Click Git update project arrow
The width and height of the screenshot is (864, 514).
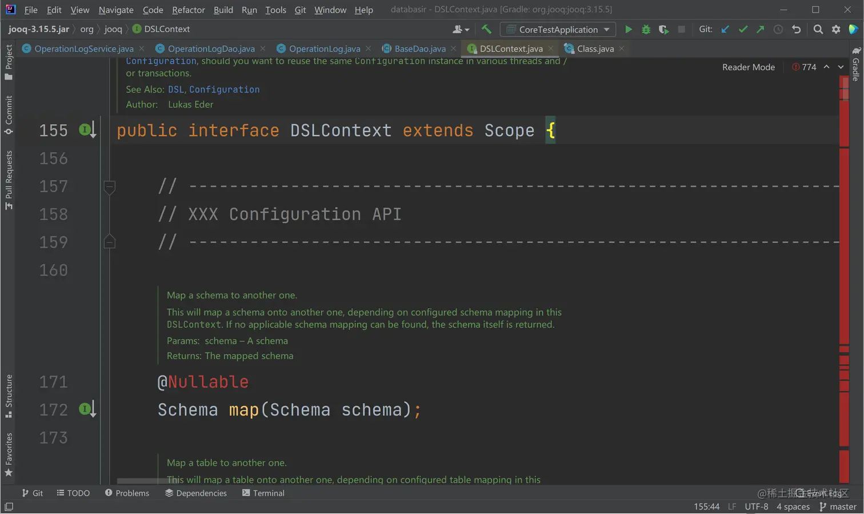(725, 29)
